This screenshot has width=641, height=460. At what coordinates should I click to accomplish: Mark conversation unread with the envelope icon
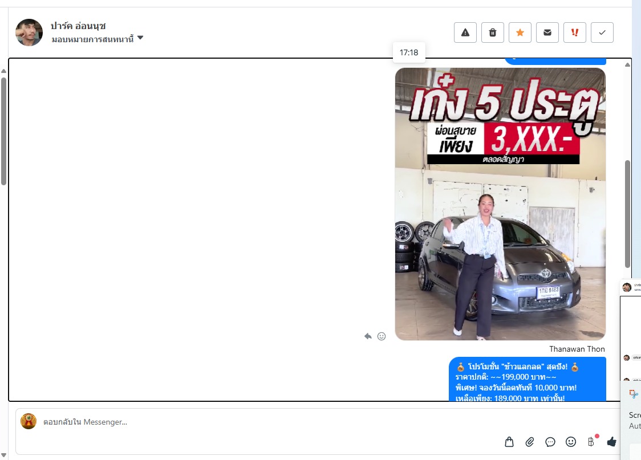tap(547, 32)
